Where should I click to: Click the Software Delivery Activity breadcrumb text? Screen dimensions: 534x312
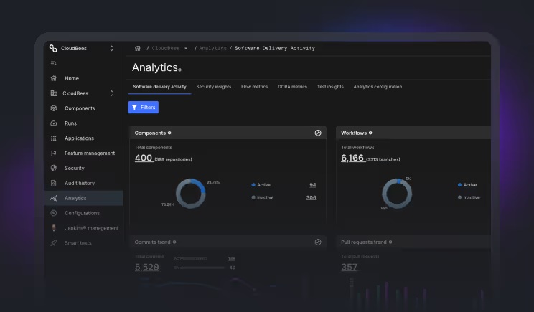pos(275,48)
